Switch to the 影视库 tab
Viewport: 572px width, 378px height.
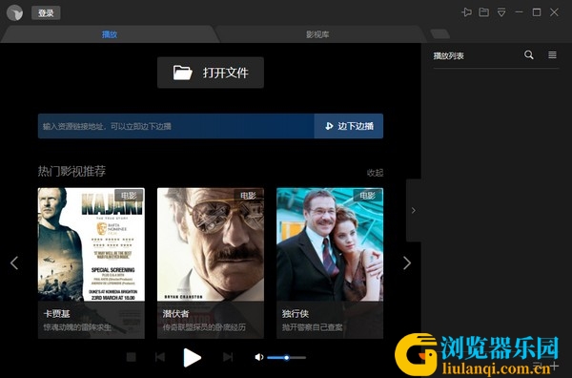317,34
